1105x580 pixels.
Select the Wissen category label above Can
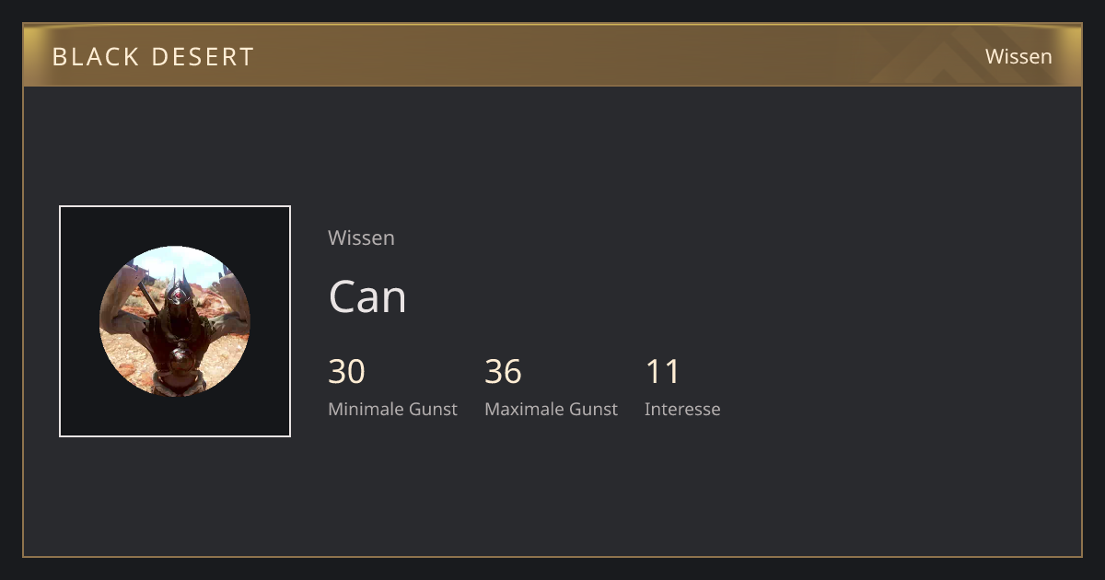(361, 238)
